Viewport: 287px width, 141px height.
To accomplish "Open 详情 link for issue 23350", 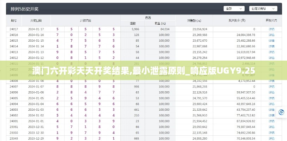I will coord(271,133).
